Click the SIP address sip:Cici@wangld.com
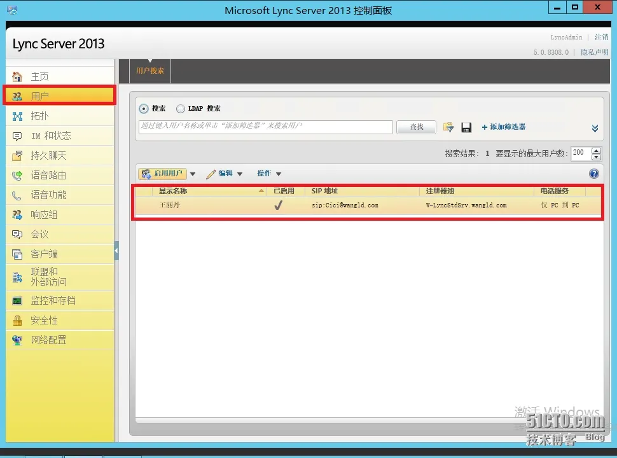Viewport: 617px width, 458px height. (x=345, y=205)
